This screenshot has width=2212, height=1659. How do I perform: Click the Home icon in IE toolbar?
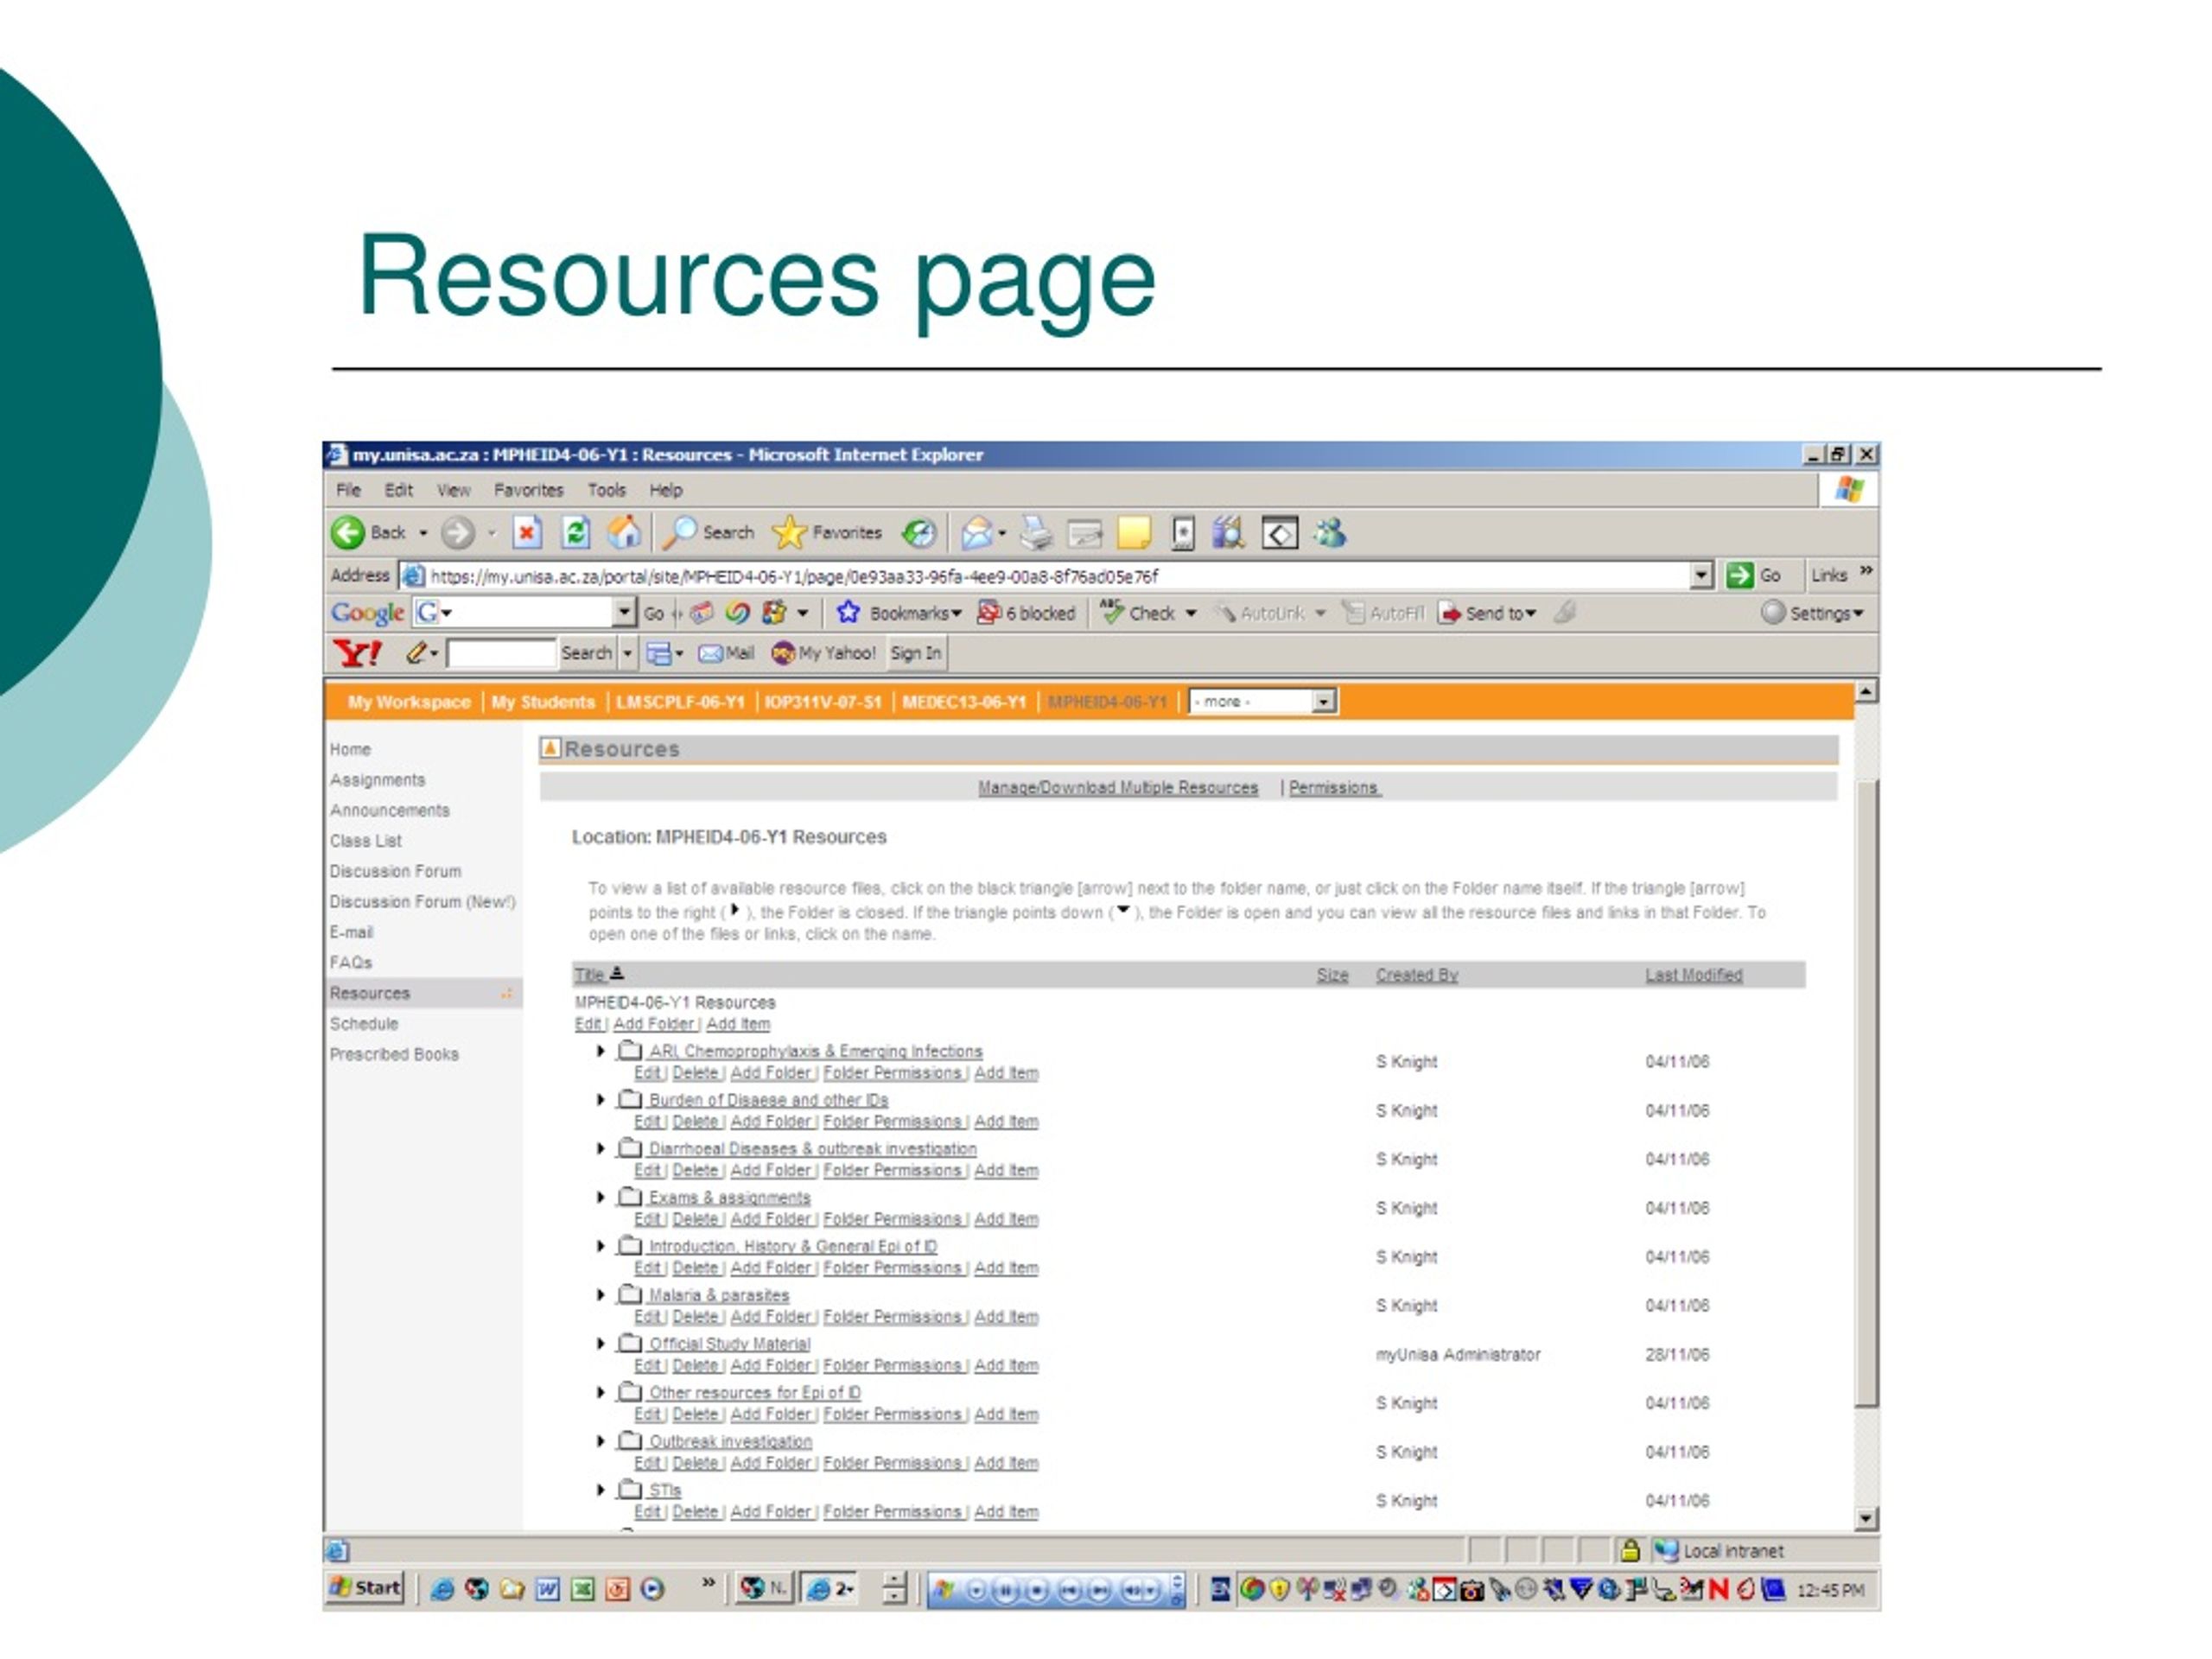pyautogui.click(x=625, y=532)
